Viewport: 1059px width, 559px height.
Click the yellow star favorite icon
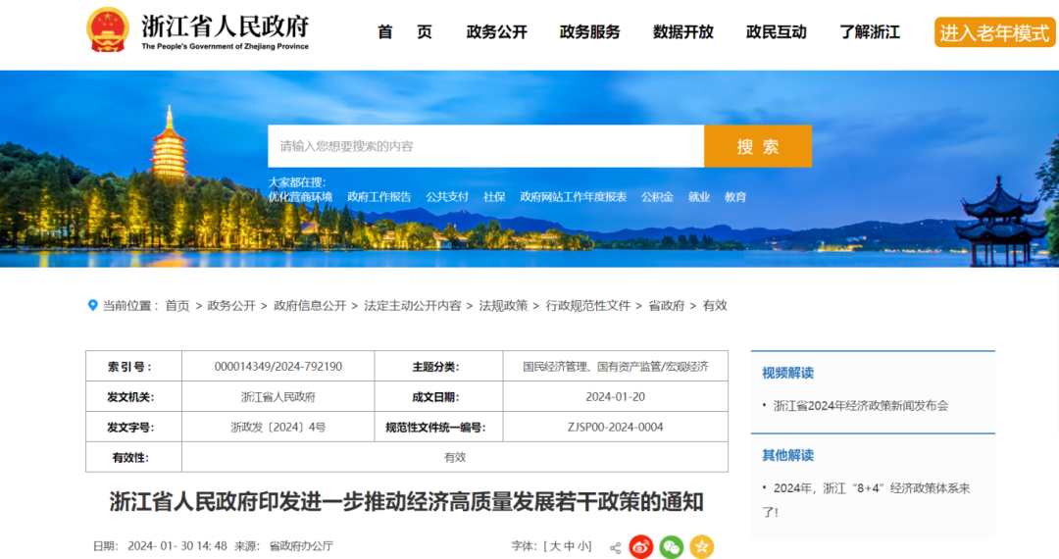(x=702, y=546)
